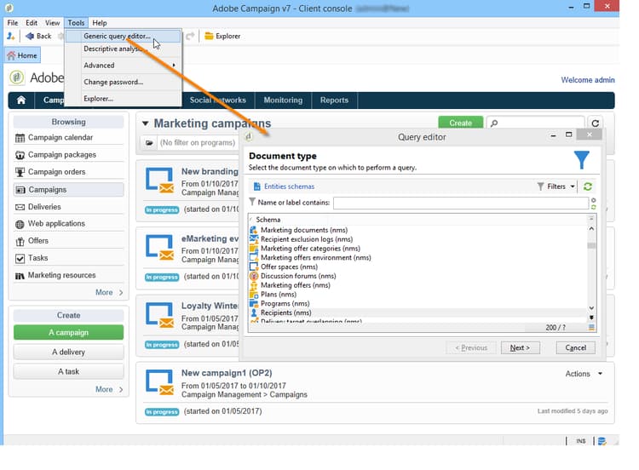
Task: Click the schema list scroll up arrow
Action: [591, 228]
